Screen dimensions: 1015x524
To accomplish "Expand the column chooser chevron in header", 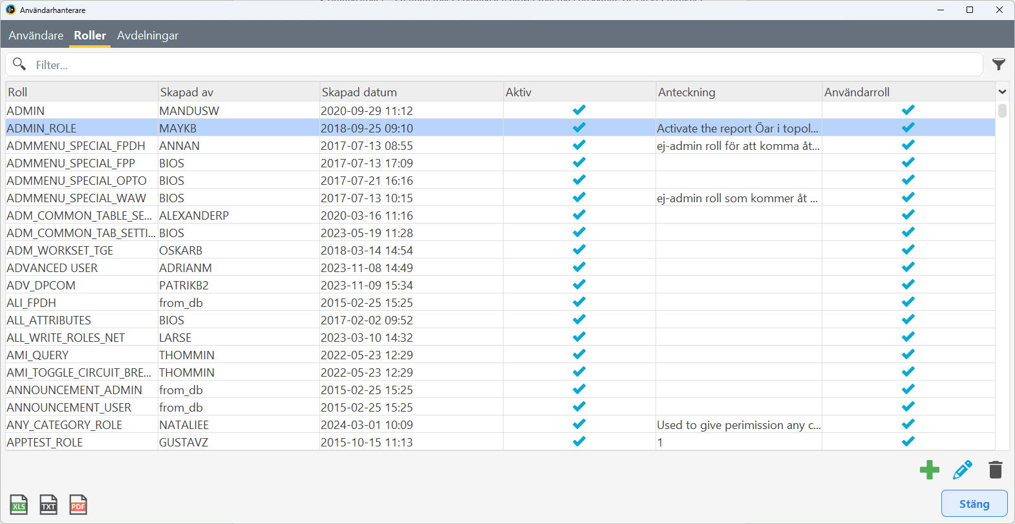I will pos(1002,92).
